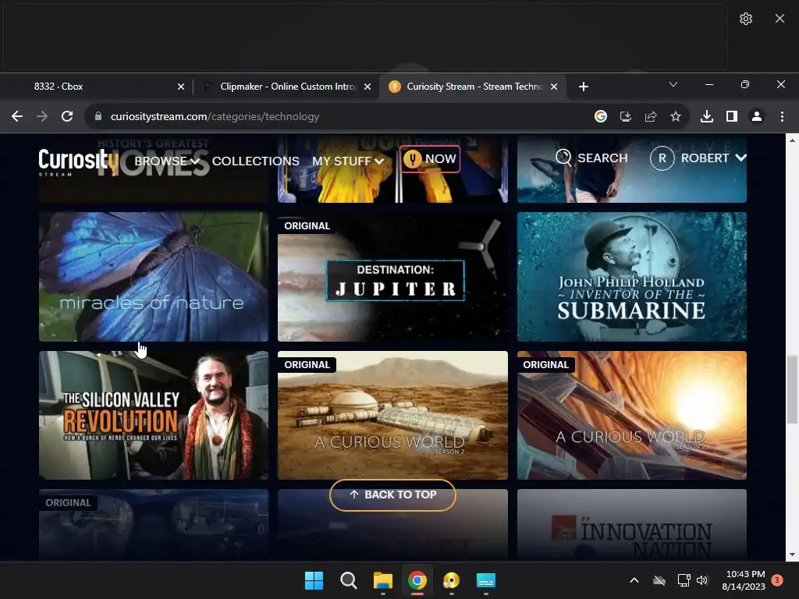Click the volume speaker tray icon
Screen dimensions: 799x599
(702, 580)
